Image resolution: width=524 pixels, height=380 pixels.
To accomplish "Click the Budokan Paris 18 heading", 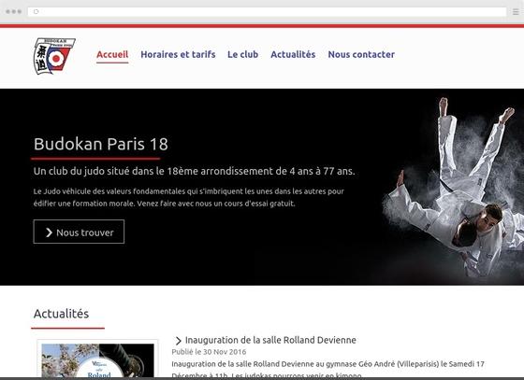I will pyautogui.click(x=101, y=144).
